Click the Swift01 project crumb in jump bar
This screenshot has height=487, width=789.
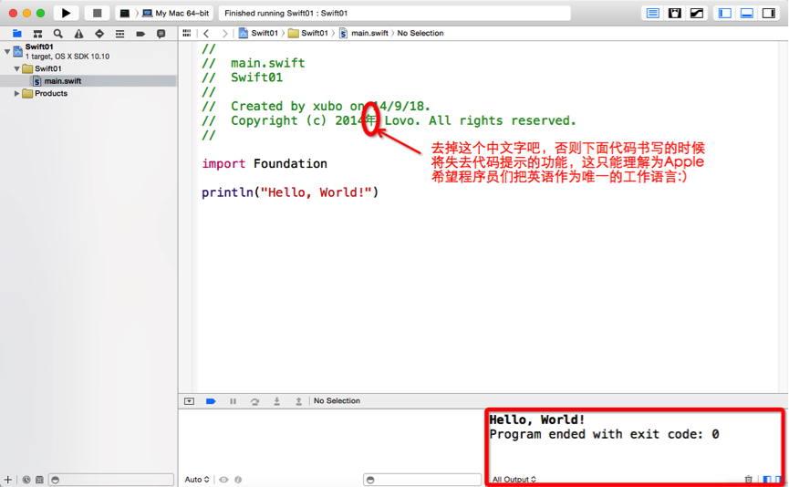click(x=258, y=33)
